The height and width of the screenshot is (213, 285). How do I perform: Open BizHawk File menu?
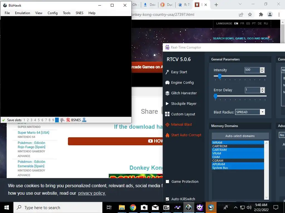7,13
